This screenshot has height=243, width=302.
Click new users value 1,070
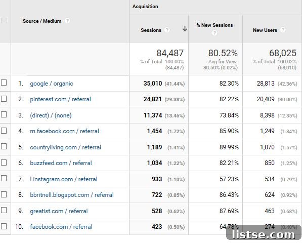267,147
